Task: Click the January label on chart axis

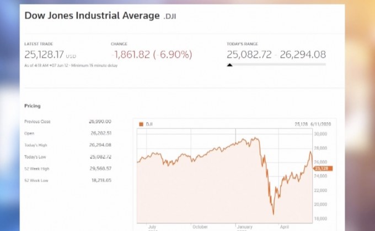Action: (246, 226)
